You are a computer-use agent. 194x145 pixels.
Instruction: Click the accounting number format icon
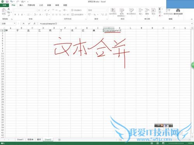(89, 15)
